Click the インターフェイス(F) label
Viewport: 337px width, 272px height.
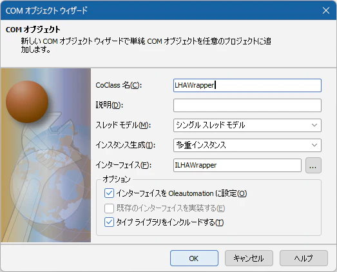124,166
